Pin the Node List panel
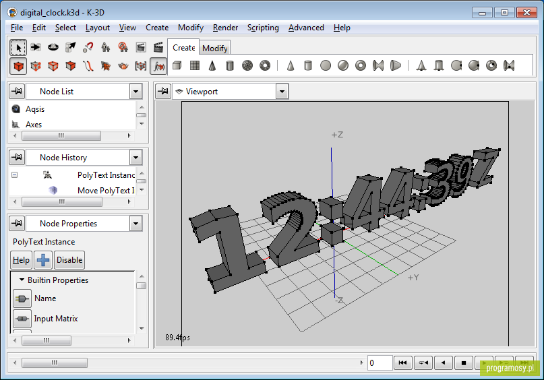The height and width of the screenshot is (380, 544). 17,92
